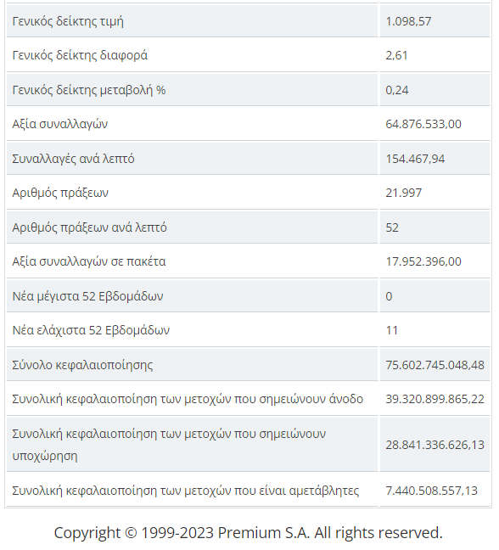Select the value 17.952.396,00
The height and width of the screenshot is (550, 499).
tap(423, 261)
